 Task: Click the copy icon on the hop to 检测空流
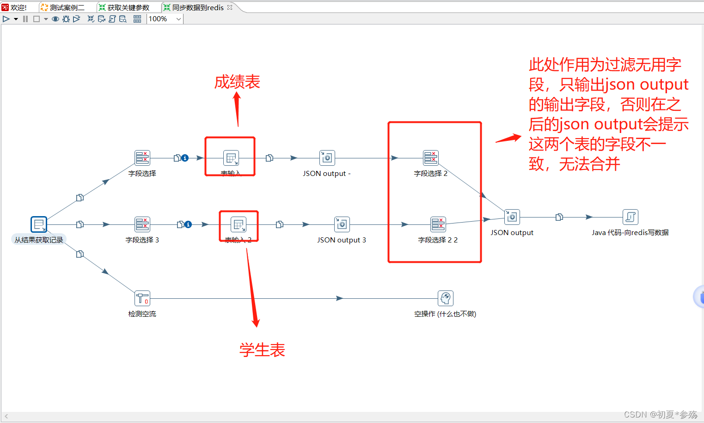click(x=80, y=254)
